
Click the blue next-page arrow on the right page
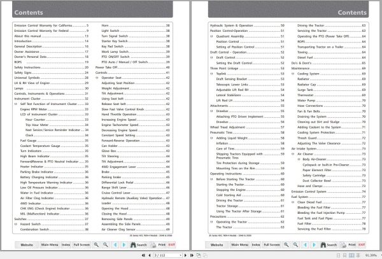coord(314,244)
